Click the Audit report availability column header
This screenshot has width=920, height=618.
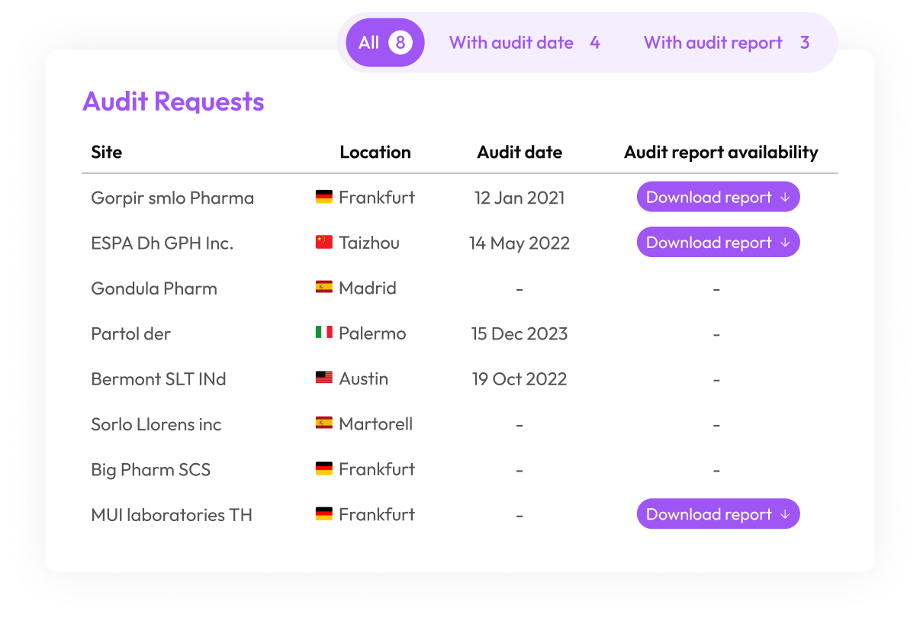tap(720, 152)
